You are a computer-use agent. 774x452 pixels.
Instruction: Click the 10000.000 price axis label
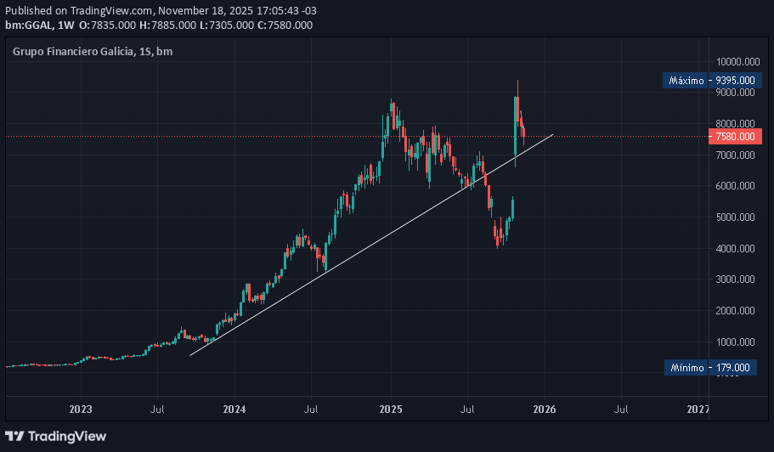[x=736, y=62]
